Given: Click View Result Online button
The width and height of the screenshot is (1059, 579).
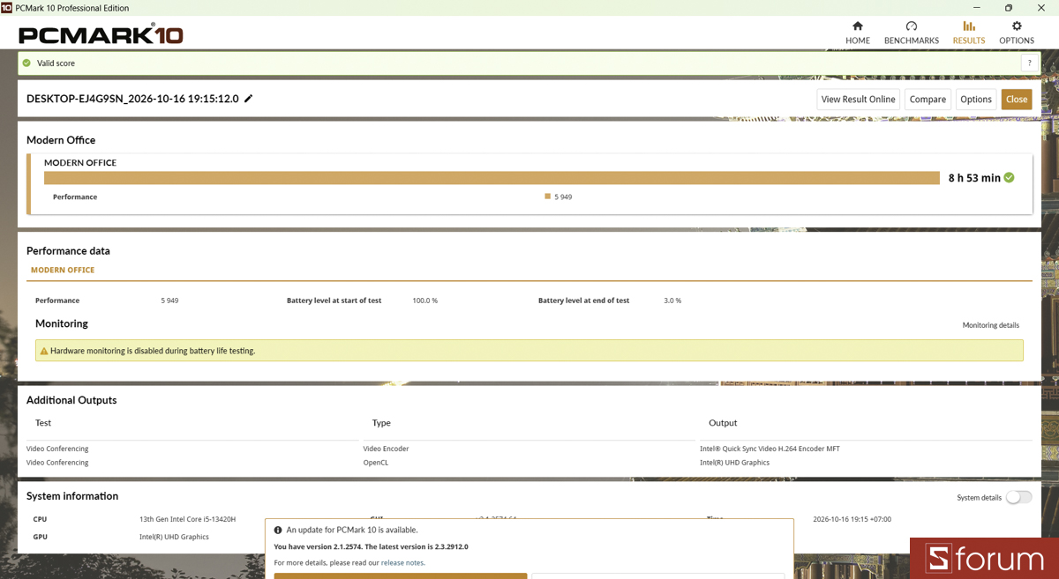Looking at the screenshot, I should click(859, 100).
